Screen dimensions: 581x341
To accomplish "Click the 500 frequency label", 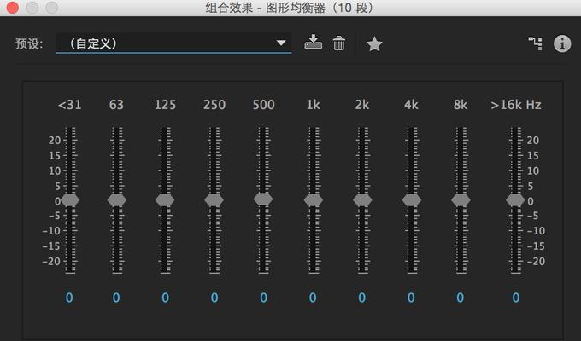I will tap(263, 105).
